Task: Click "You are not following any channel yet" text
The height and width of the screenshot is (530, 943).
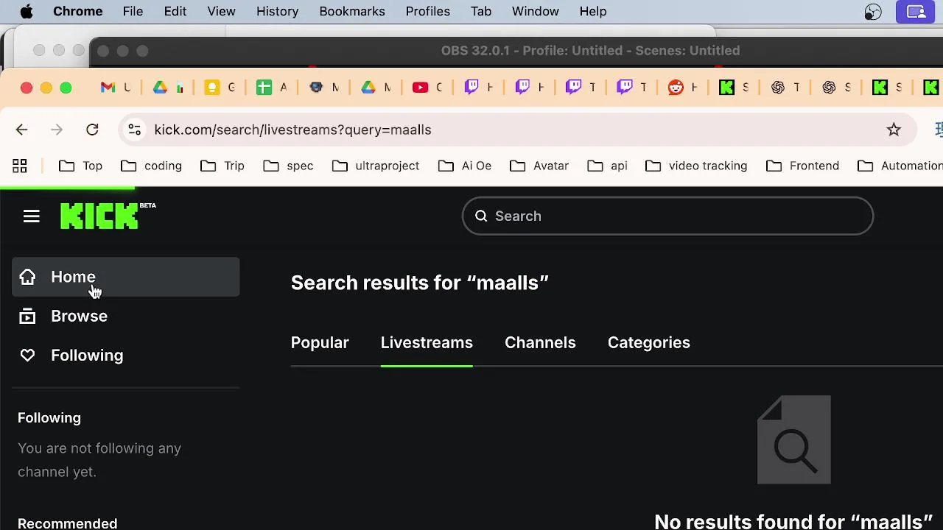Action: click(x=99, y=460)
